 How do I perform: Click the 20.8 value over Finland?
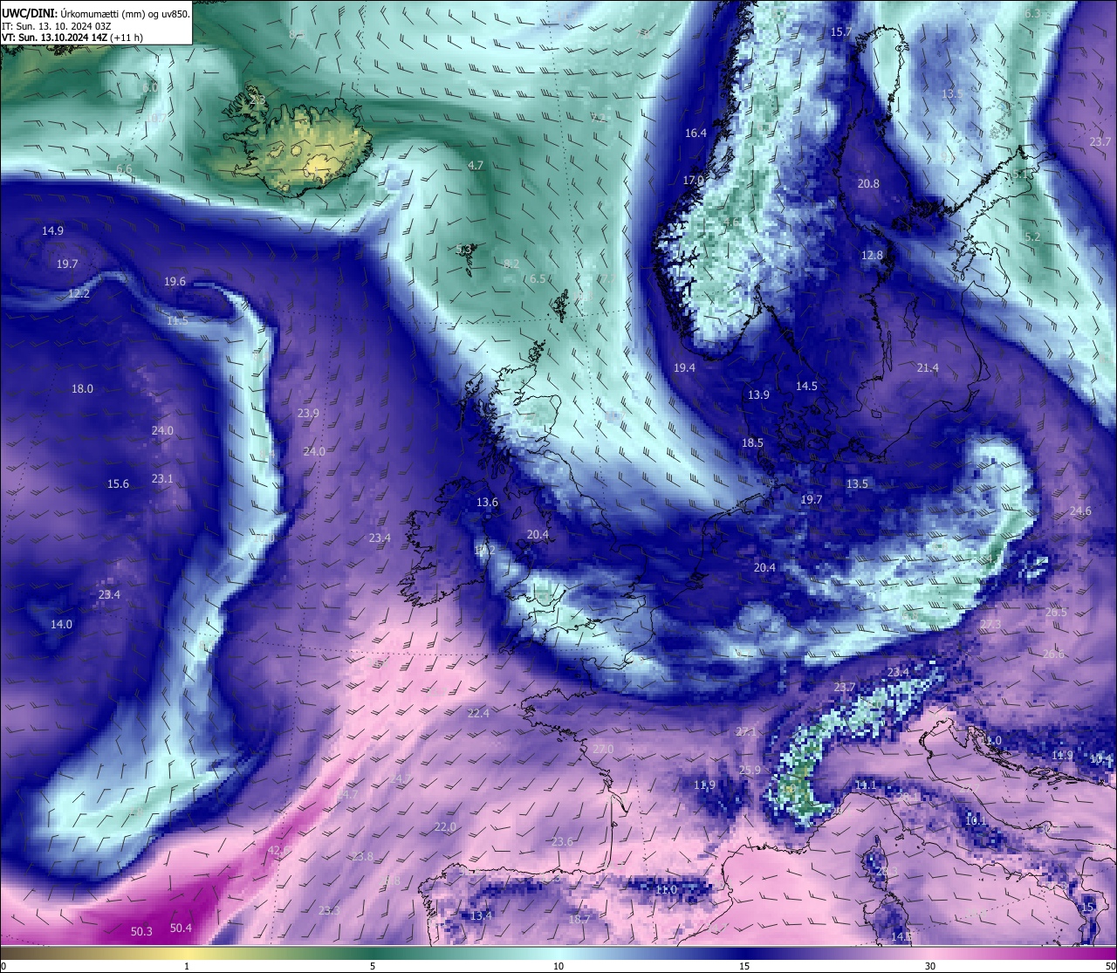[868, 183]
